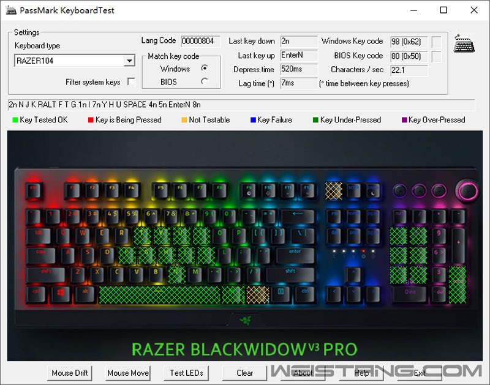Click the Razer logo below the spacebar
Screen dimensions: 490x385
(x=246, y=320)
